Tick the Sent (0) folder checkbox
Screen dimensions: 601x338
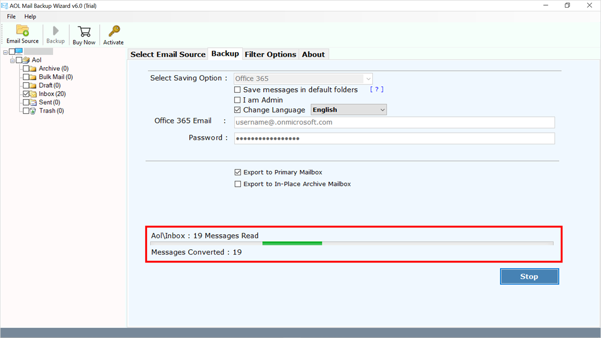coord(26,102)
